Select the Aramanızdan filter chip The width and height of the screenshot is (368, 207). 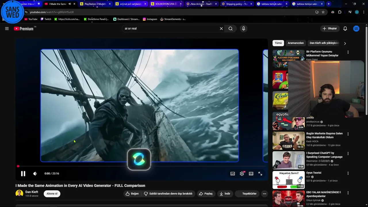coord(296,43)
